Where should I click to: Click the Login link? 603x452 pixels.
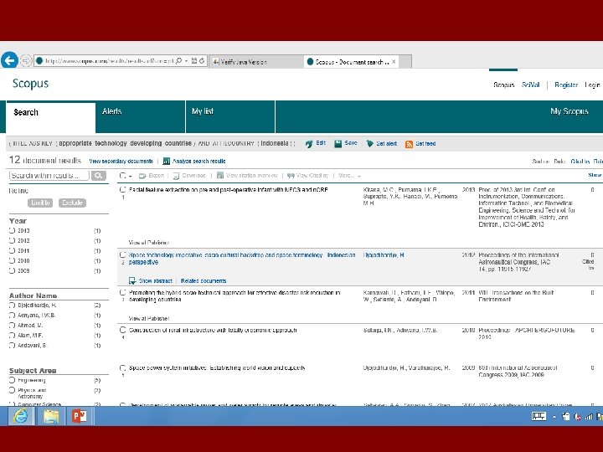pyautogui.click(x=592, y=85)
